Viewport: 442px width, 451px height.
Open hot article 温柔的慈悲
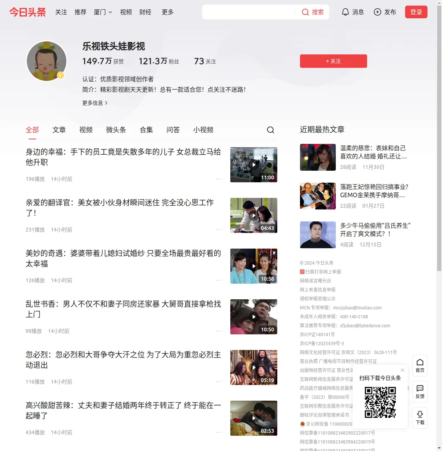point(373,152)
